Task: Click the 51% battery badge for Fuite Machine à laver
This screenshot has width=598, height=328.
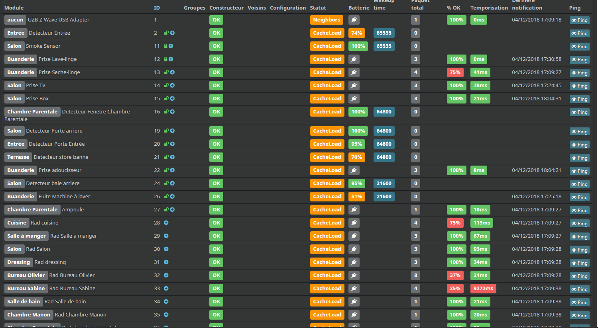Action: click(x=357, y=197)
